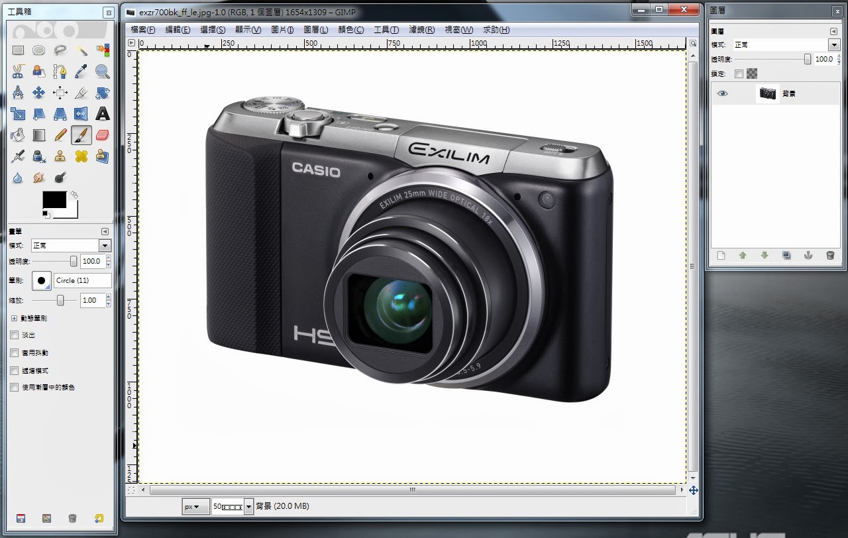Select the Blend gradient tool
The image size is (848, 538).
39,134
